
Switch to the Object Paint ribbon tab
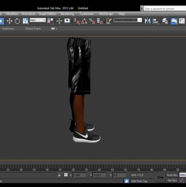[33, 29]
